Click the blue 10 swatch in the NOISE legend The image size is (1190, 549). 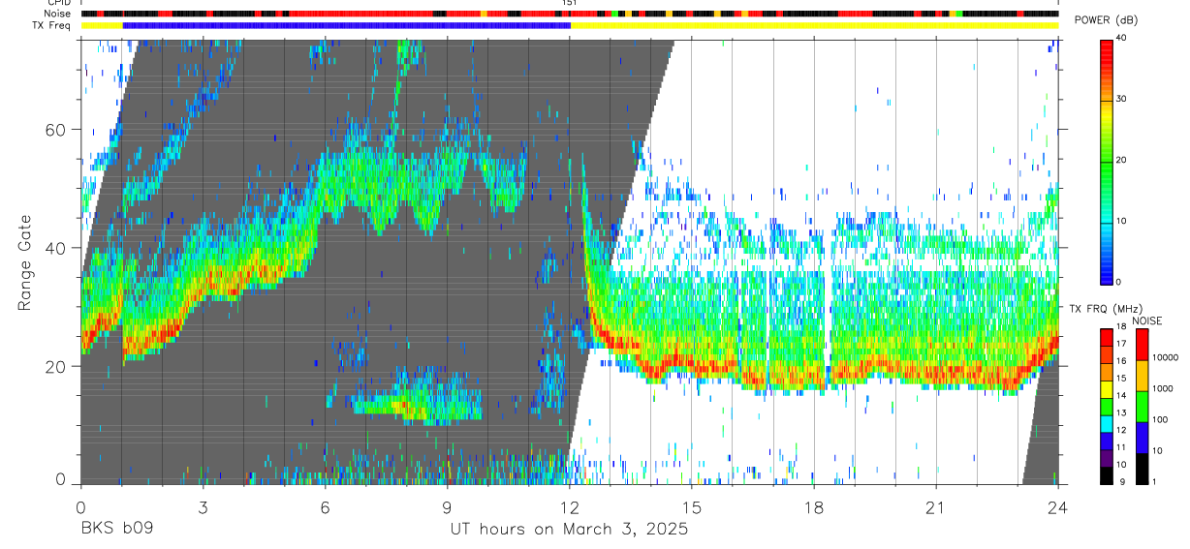point(1142,438)
